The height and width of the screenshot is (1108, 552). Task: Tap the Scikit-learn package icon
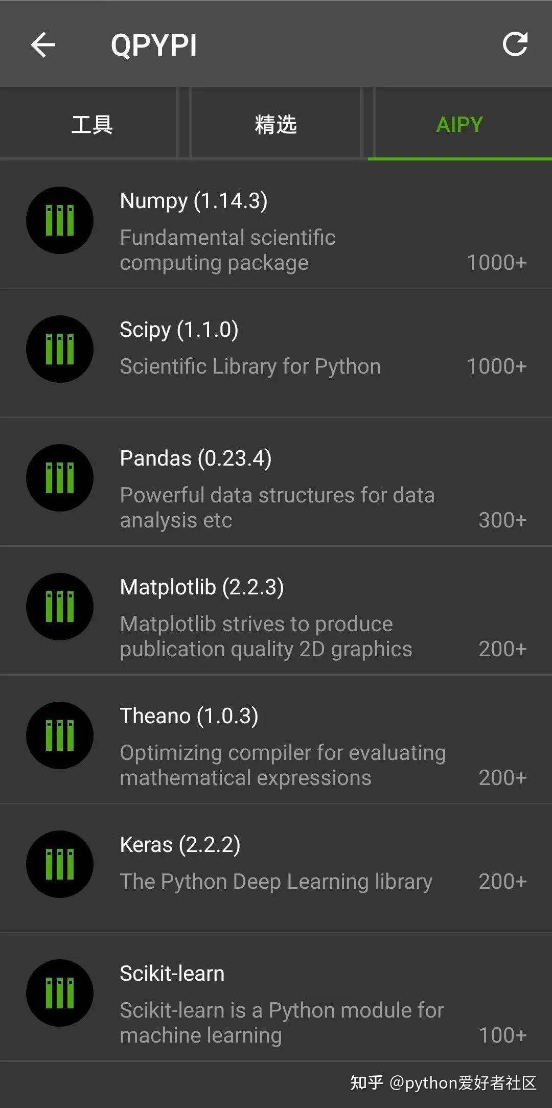60,993
